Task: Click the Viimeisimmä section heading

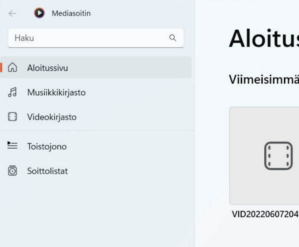Action: (264, 79)
